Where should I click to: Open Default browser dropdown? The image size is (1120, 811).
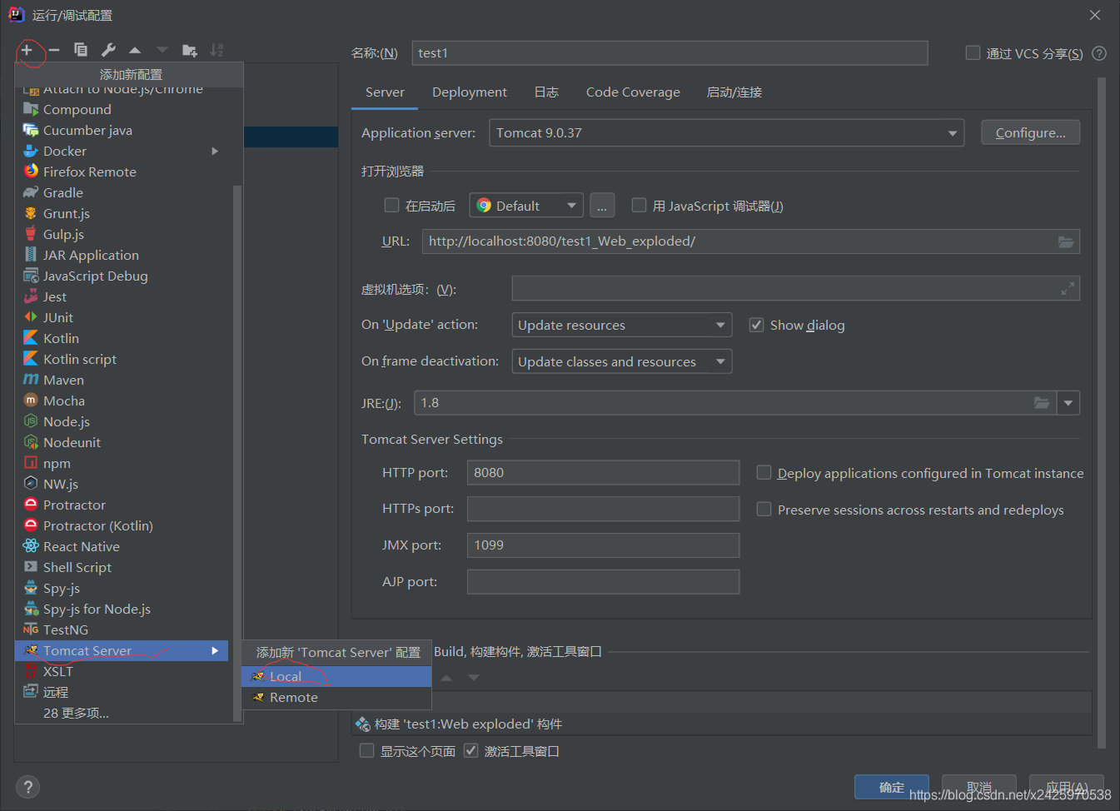[526, 206]
